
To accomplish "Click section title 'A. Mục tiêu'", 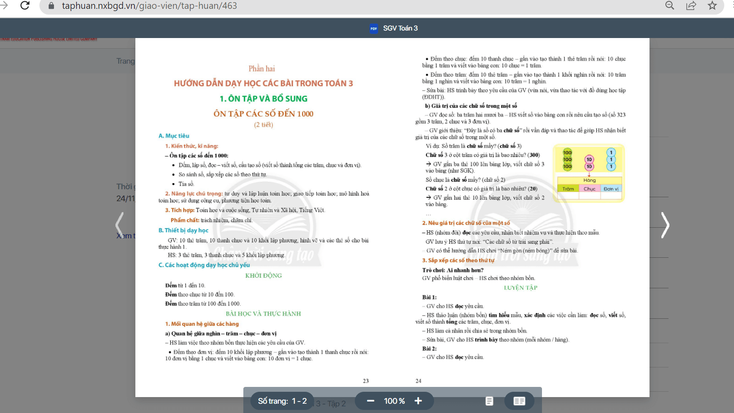I will (x=174, y=136).
